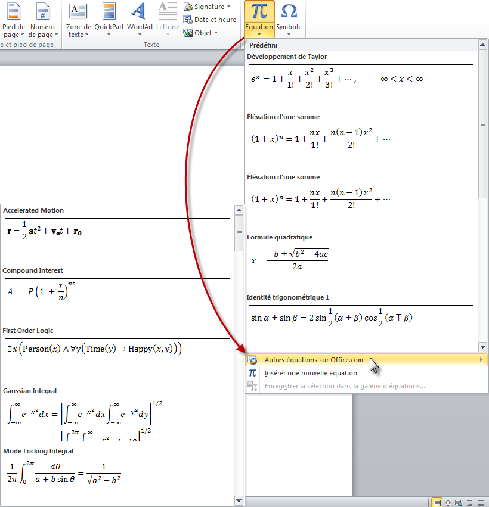Click the Numéro de page icon
Image resolution: width=489 pixels, height=507 pixels.
(x=42, y=11)
